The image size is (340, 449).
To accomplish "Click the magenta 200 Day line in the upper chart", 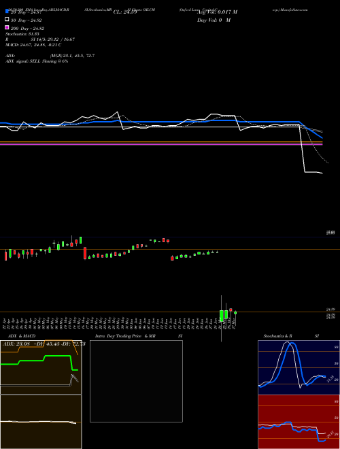I will [161, 144].
